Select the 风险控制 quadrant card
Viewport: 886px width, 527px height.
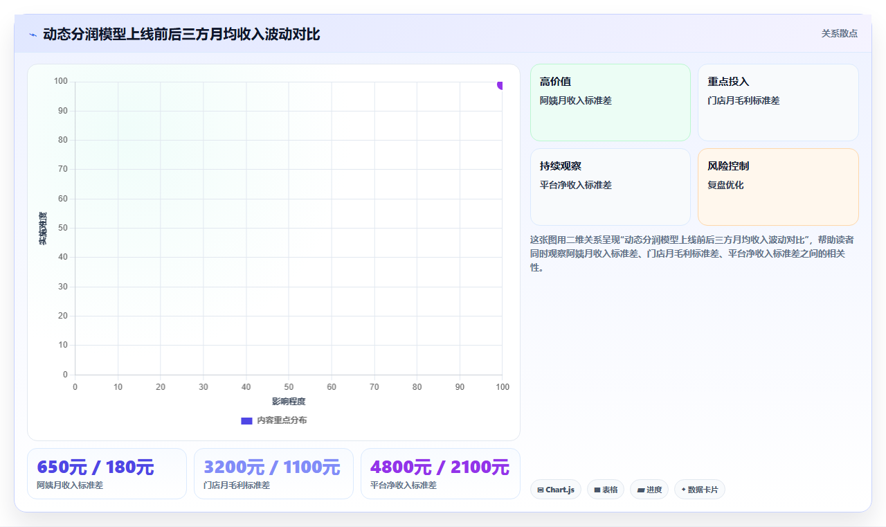[x=778, y=187]
